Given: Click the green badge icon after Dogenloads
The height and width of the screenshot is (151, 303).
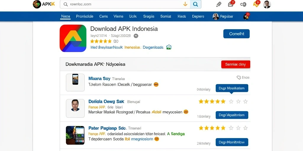Looking at the screenshot, I should coord(169,47).
